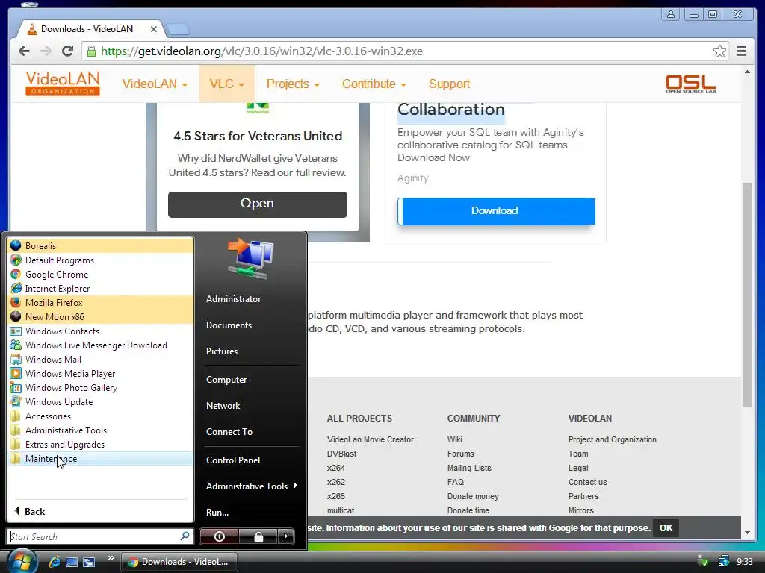The width and height of the screenshot is (765, 573).
Task: Expand Extras and Upgrades folder
Action: (101, 444)
